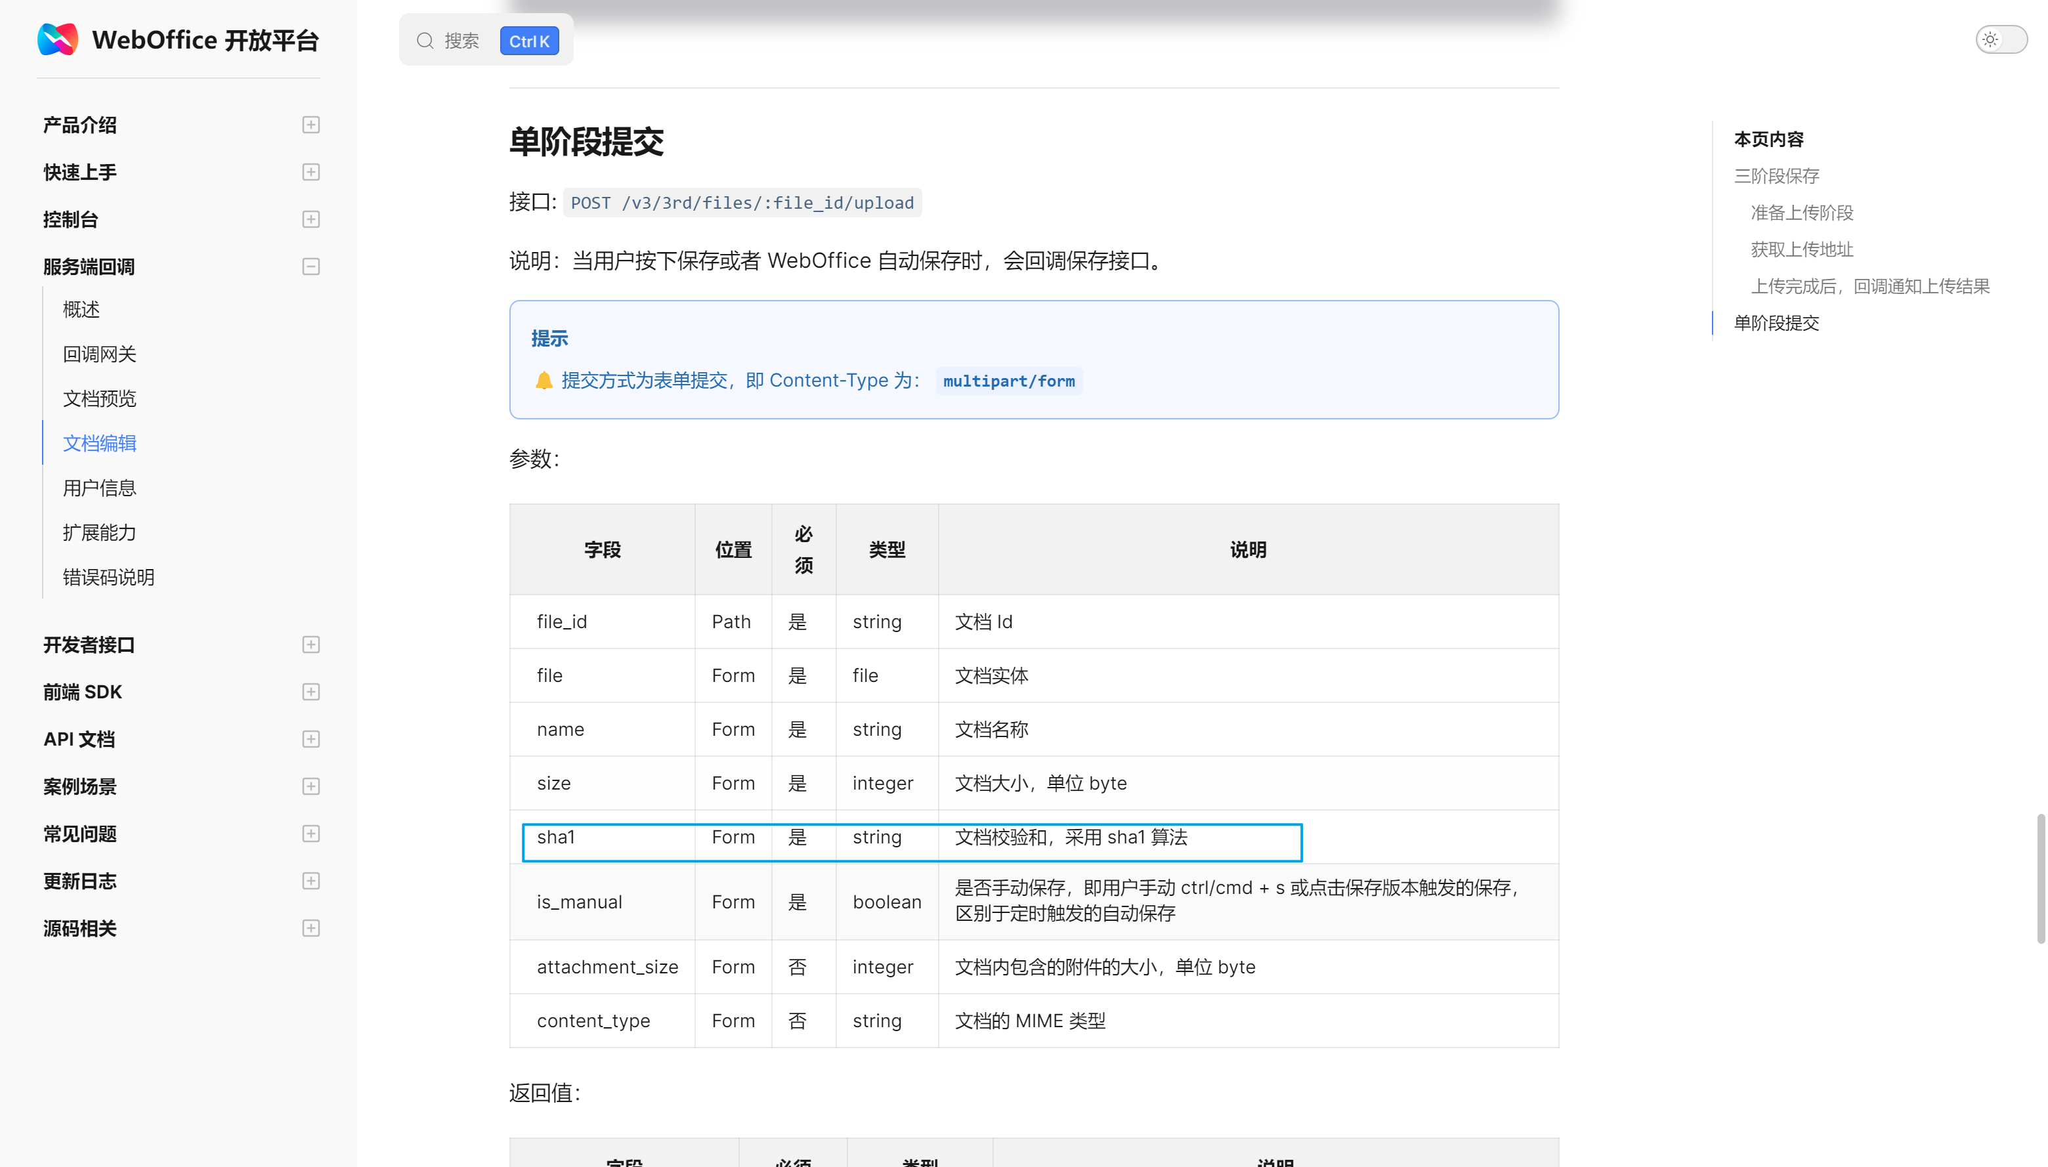The width and height of the screenshot is (2048, 1167).
Task: Expand the 源码相关 plus icon
Action: click(311, 929)
